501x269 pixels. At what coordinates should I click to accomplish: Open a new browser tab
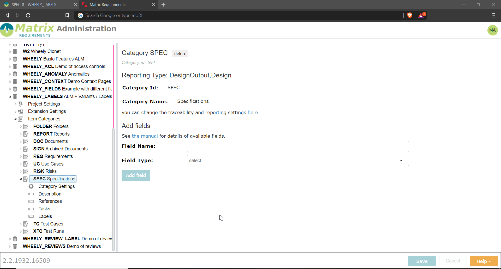(x=163, y=5)
